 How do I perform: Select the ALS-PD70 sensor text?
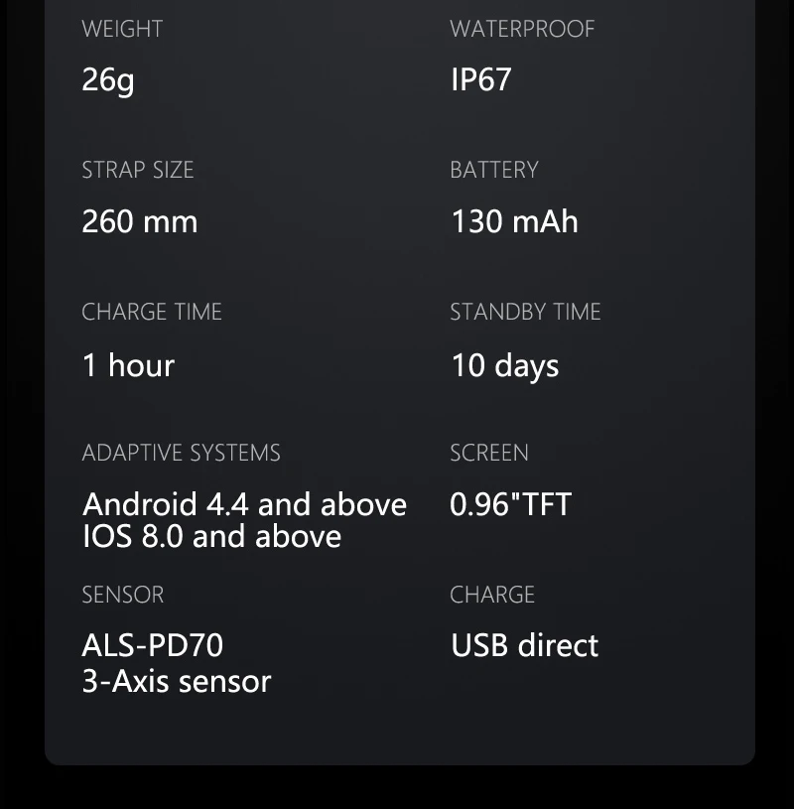[152, 645]
